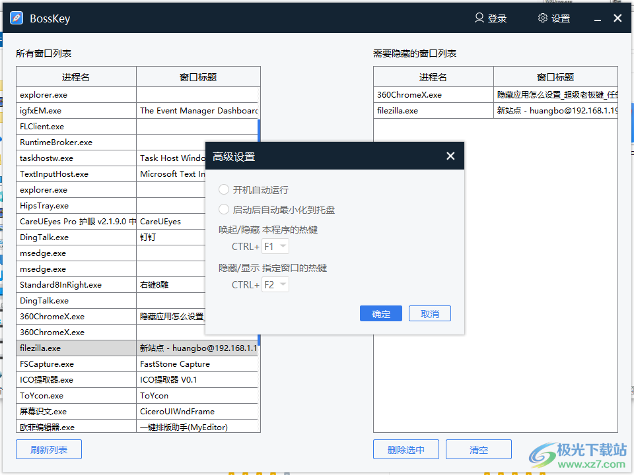Select HipsTray.exe in the list

pos(76,206)
